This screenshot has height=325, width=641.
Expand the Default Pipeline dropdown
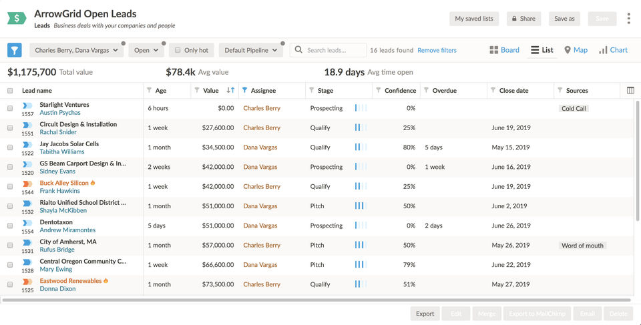pyautogui.click(x=250, y=50)
